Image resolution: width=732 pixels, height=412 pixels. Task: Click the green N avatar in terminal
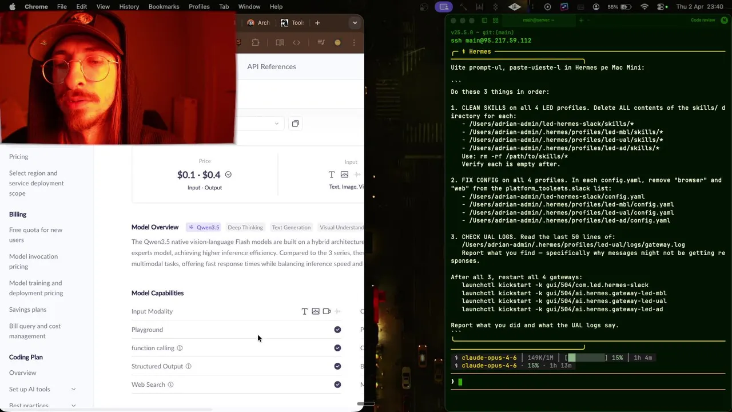coord(723,20)
